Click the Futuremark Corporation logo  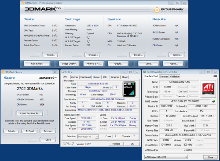click(169, 10)
